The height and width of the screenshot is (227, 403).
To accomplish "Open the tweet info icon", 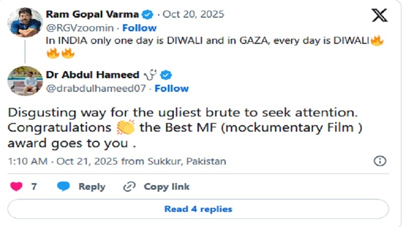I will [x=379, y=161].
